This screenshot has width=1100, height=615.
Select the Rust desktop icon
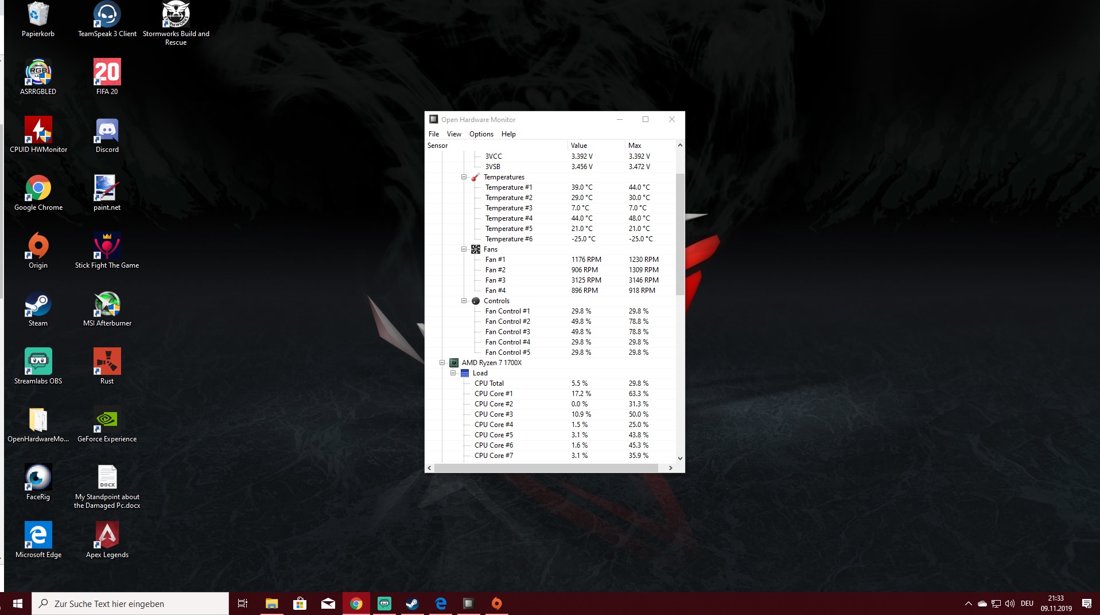point(107,367)
